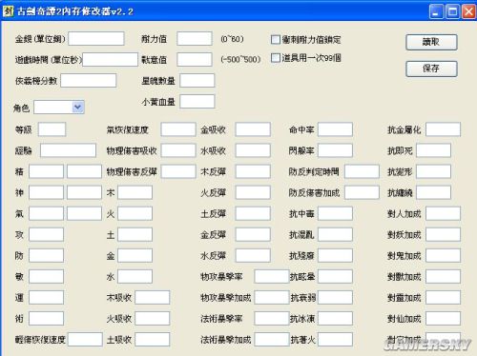
Task: Focus the 經驗 experience field
Action: (68, 150)
